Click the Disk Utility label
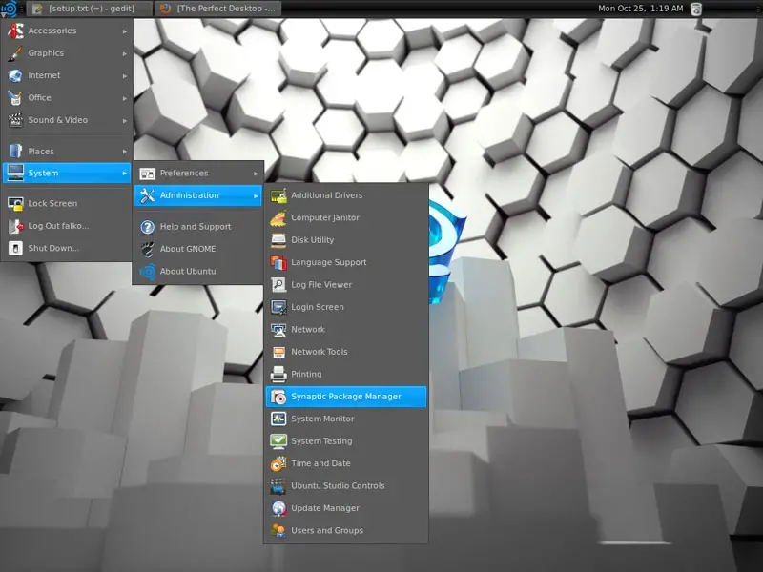 (313, 240)
